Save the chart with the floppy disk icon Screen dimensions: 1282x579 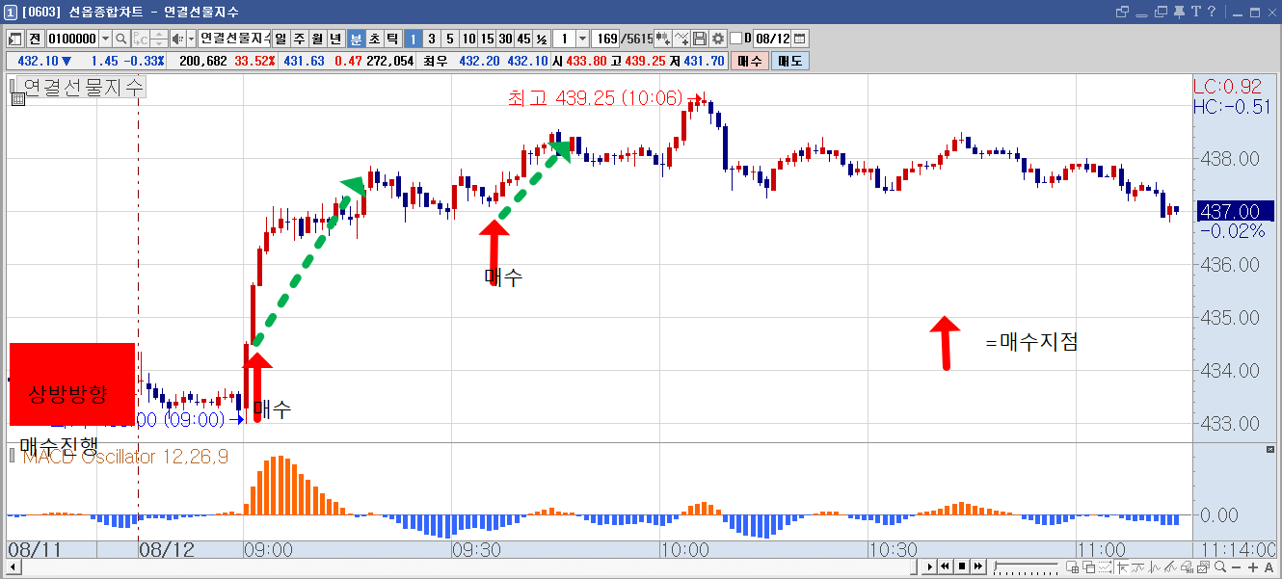[699, 39]
